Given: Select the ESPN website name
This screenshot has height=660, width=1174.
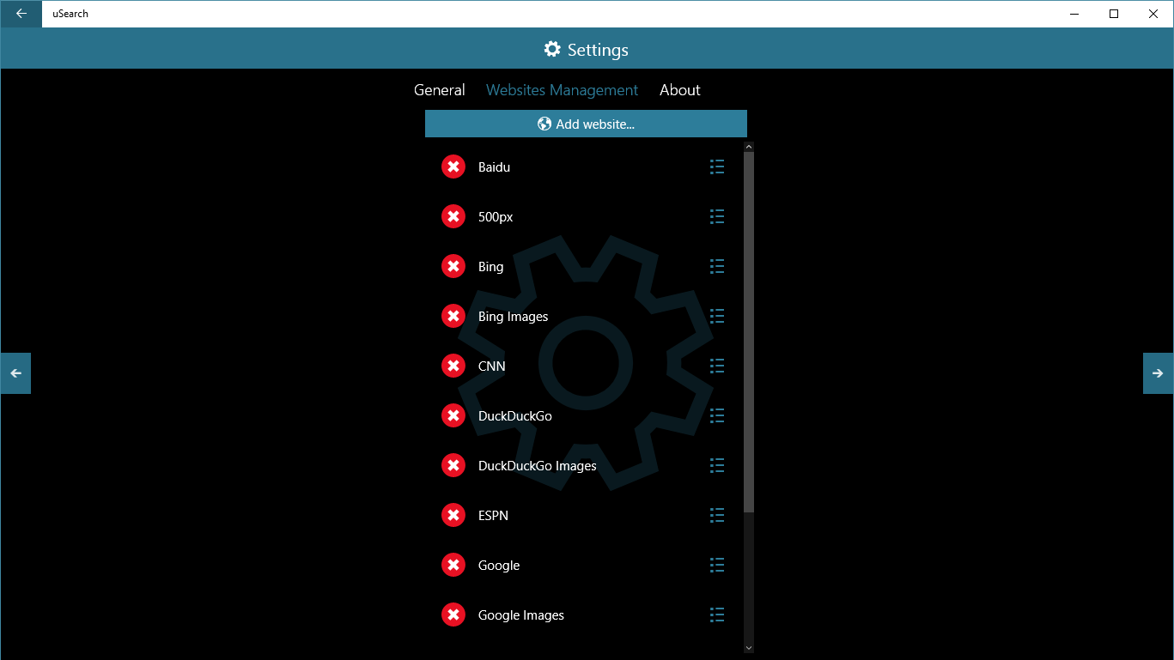Looking at the screenshot, I should (x=493, y=516).
